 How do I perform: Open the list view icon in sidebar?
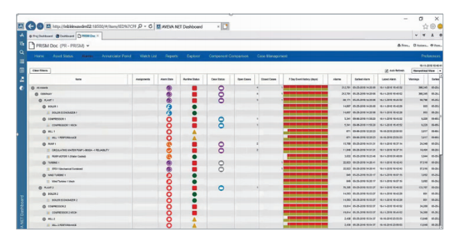[x=21, y=61]
